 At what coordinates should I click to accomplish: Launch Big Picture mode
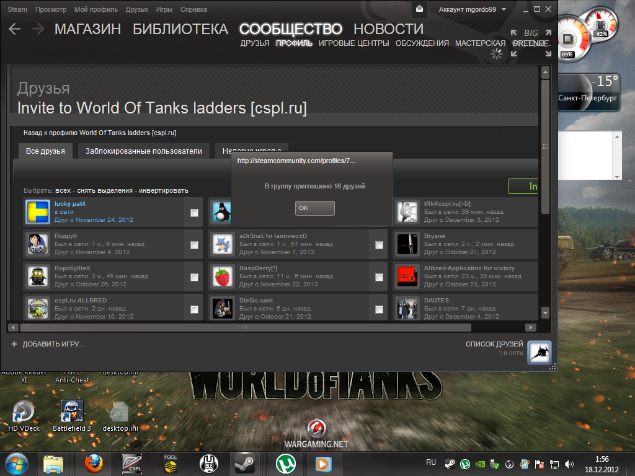pos(530,38)
